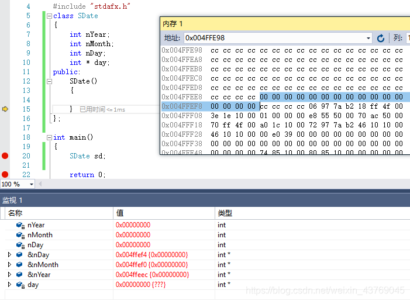Click the #include "stdafx.h" line

point(91,6)
